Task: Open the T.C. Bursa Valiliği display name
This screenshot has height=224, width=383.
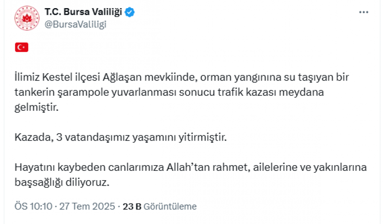Action: (83, 12)
